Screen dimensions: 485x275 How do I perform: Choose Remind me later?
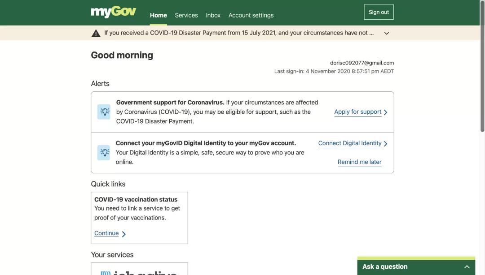coord(359,162)
